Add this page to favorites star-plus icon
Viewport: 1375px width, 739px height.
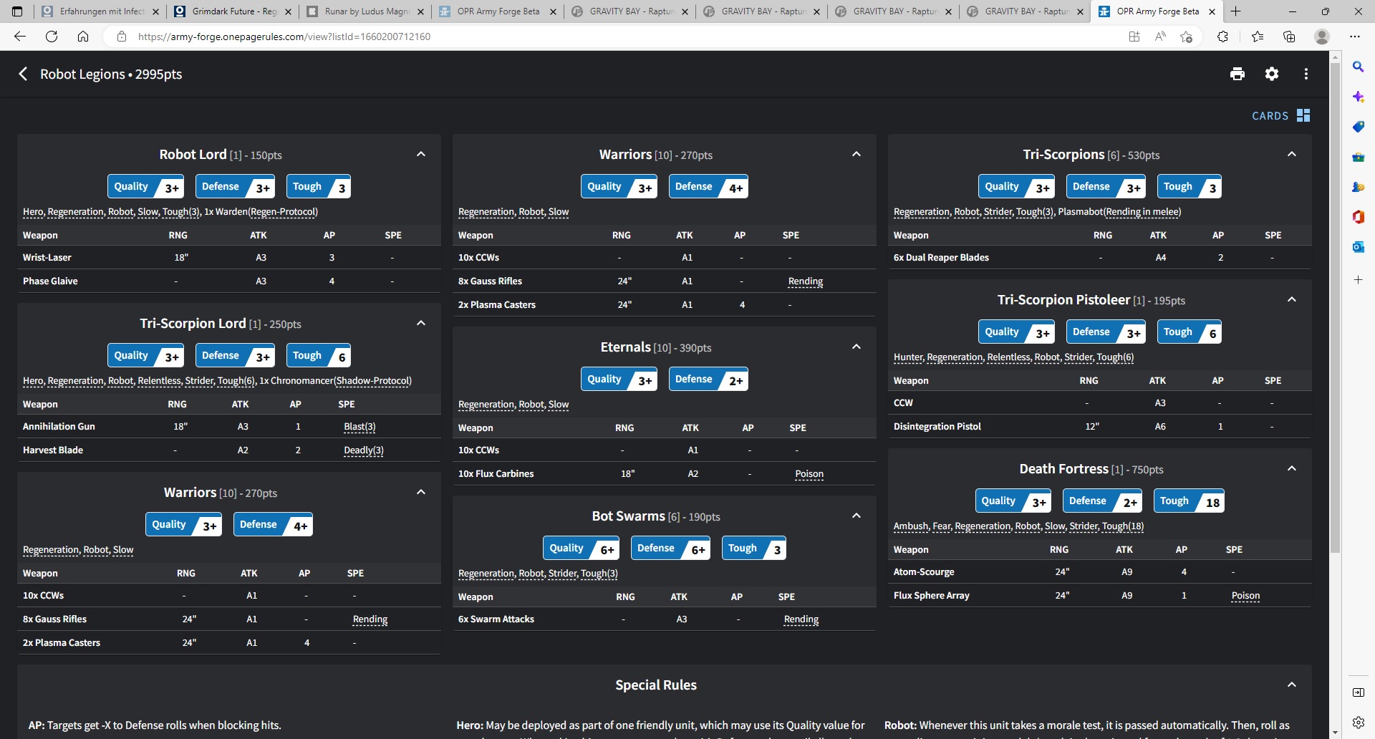pos(1187,37)
